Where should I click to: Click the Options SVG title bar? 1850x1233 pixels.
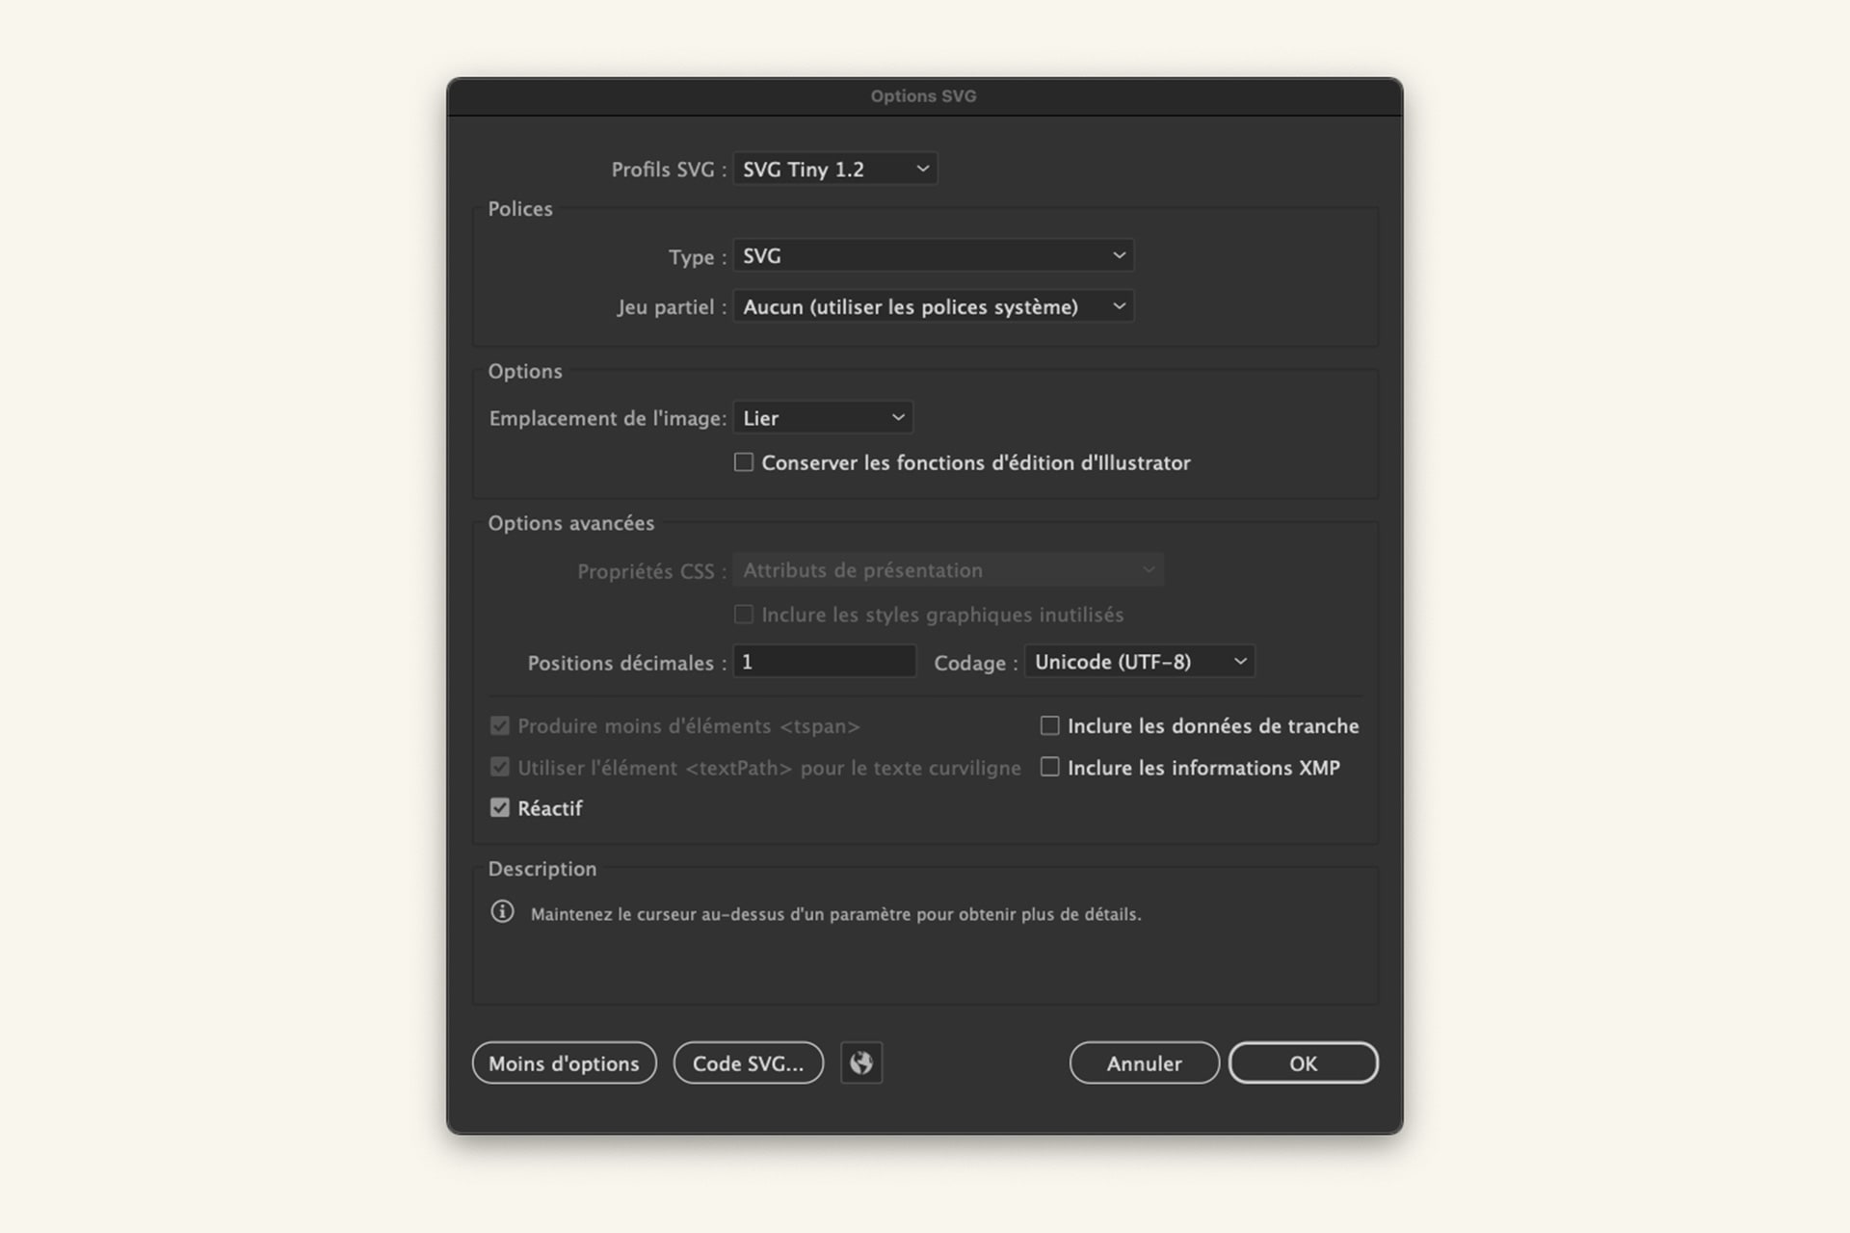924,96
